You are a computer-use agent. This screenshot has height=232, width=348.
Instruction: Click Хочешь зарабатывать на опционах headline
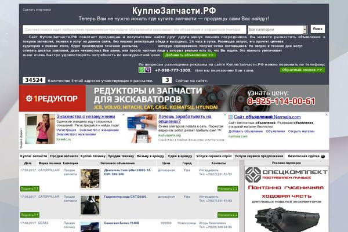pyautogui.click(x=185, y=119)
